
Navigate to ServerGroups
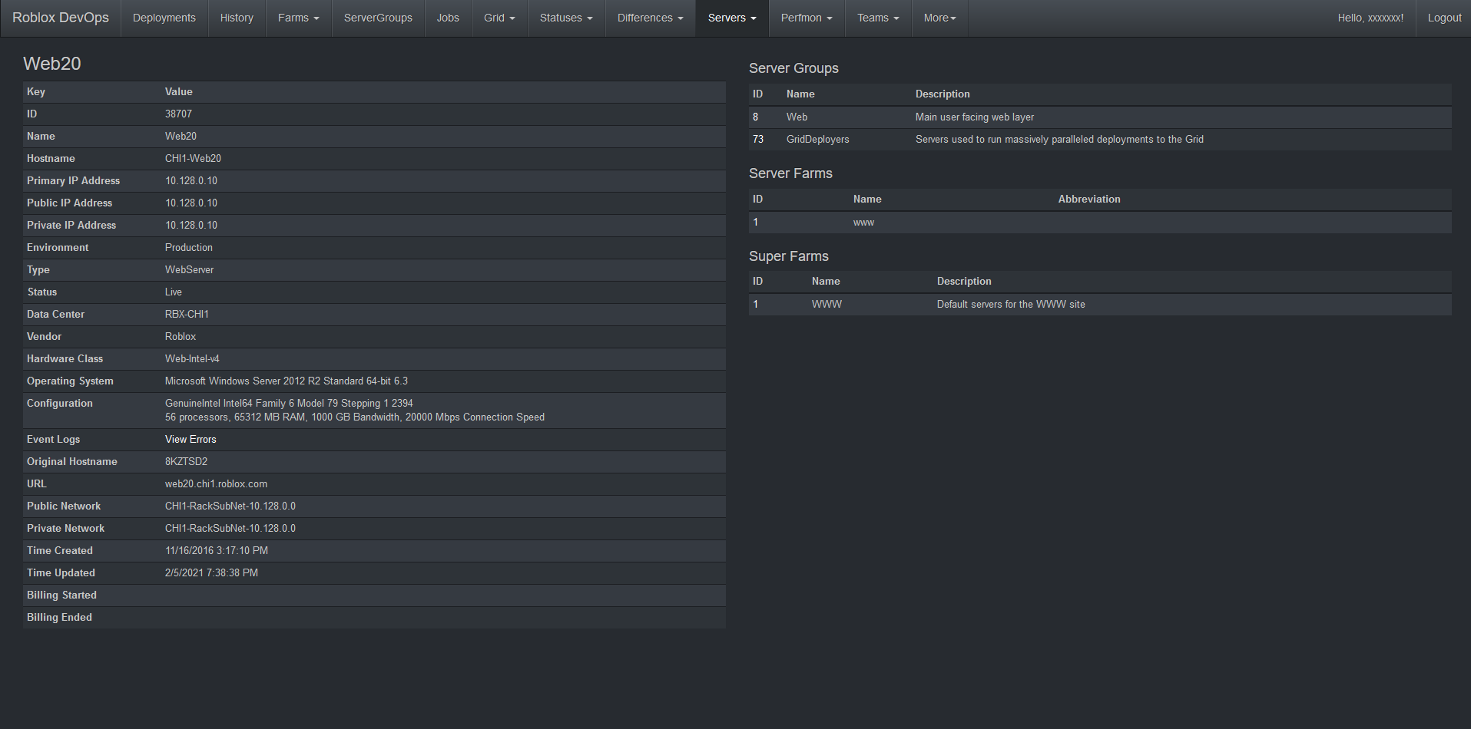coord(378,18)
